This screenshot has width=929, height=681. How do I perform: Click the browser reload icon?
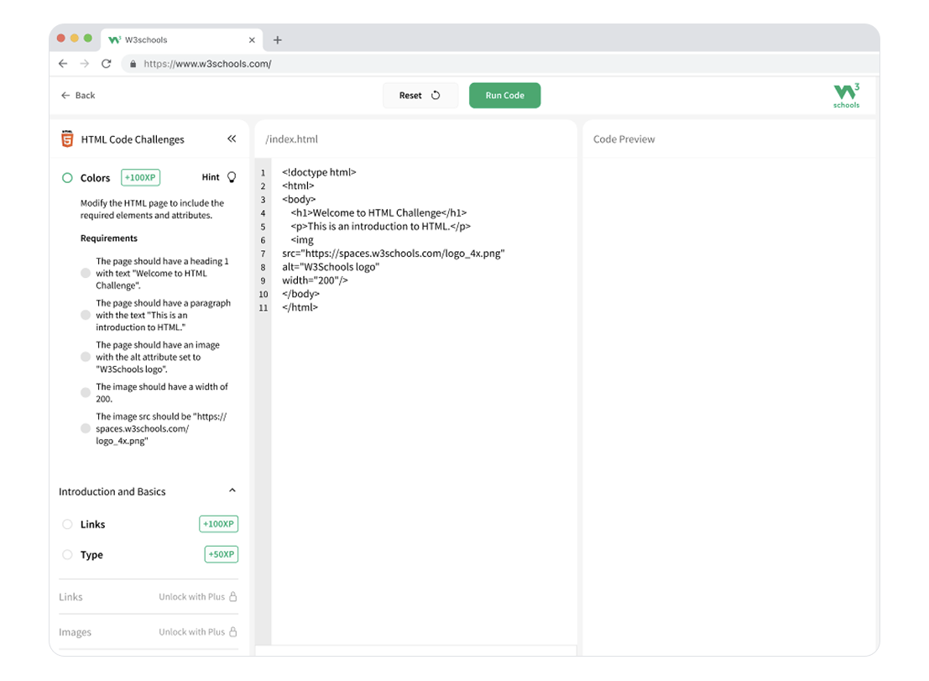click(107, 64)
